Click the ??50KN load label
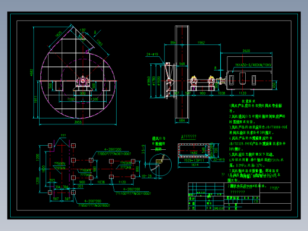 tap(60, 163)
